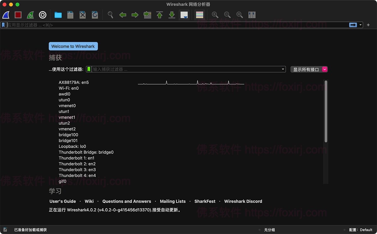The image size is (377, 234).
Task: Click the Welcome to Wireshark tab
Action: click(x=73, y=46)
